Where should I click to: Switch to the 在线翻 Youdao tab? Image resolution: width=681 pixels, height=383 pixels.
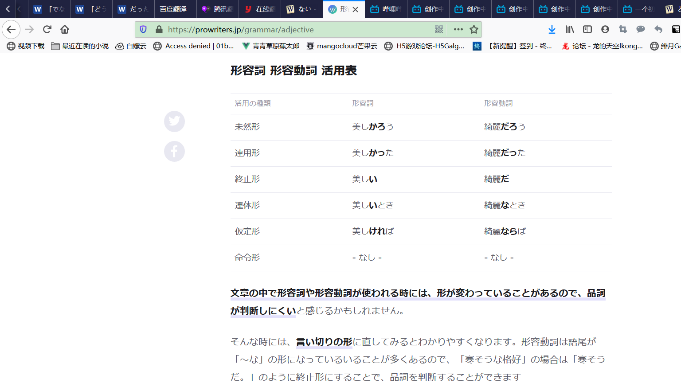pos(260,9)
